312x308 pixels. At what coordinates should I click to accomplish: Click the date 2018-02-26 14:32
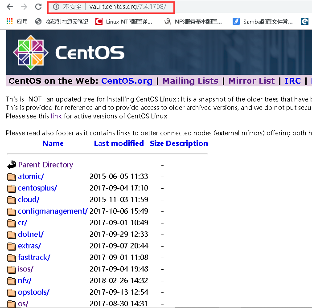(119, 280)
